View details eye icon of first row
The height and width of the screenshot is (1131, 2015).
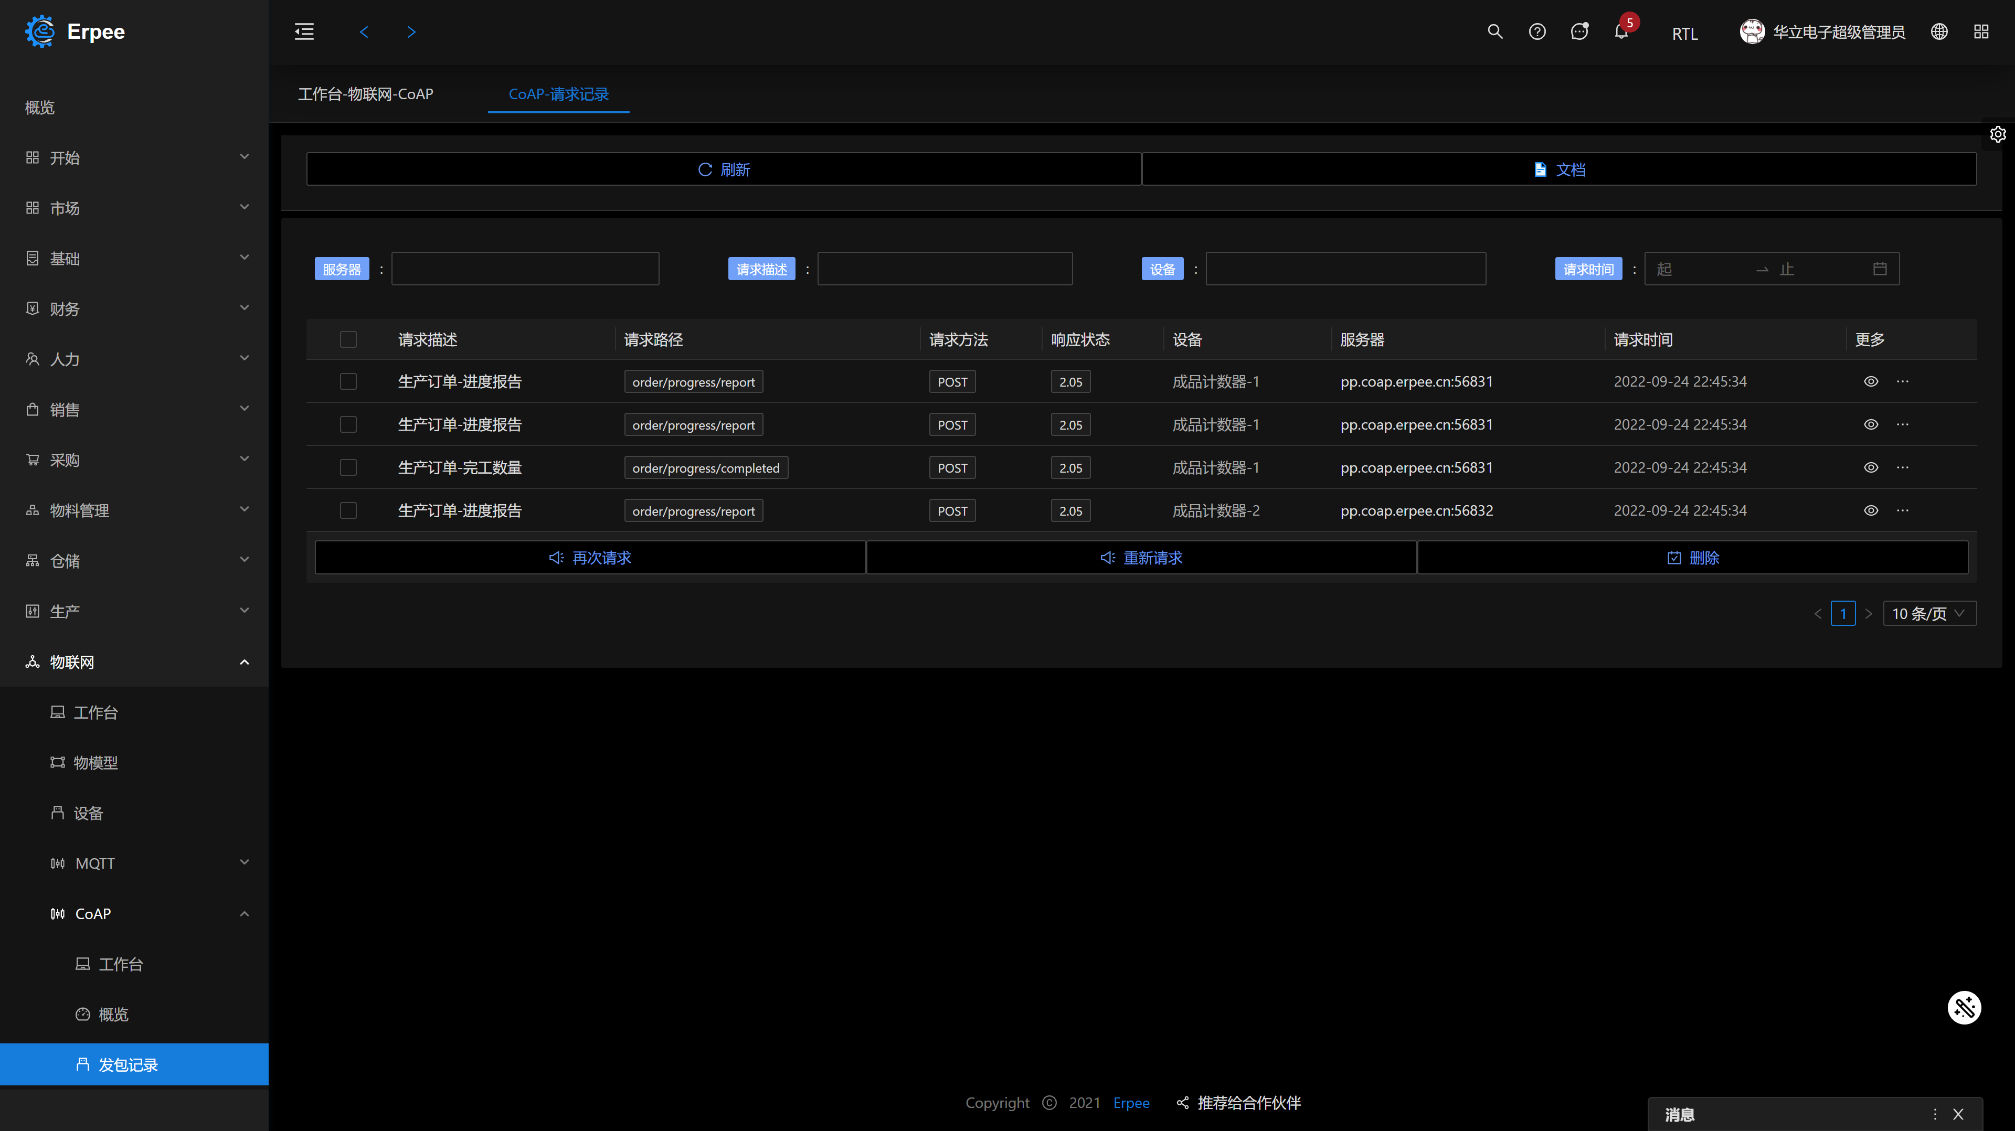[x=1871, y=382]
